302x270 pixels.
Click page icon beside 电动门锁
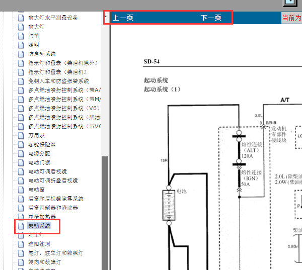pos(21,162)
